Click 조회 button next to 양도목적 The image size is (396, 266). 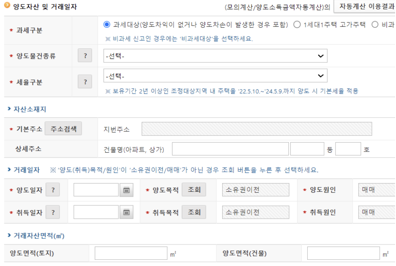coord(194,190)
